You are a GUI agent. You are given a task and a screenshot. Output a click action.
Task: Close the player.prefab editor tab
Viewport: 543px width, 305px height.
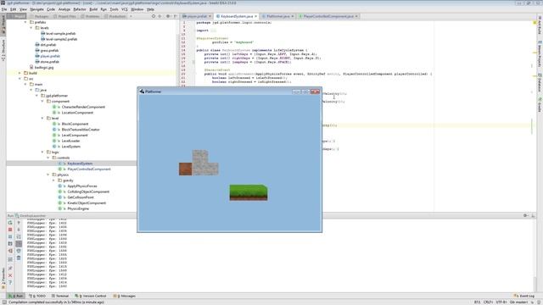coord(210,16)
